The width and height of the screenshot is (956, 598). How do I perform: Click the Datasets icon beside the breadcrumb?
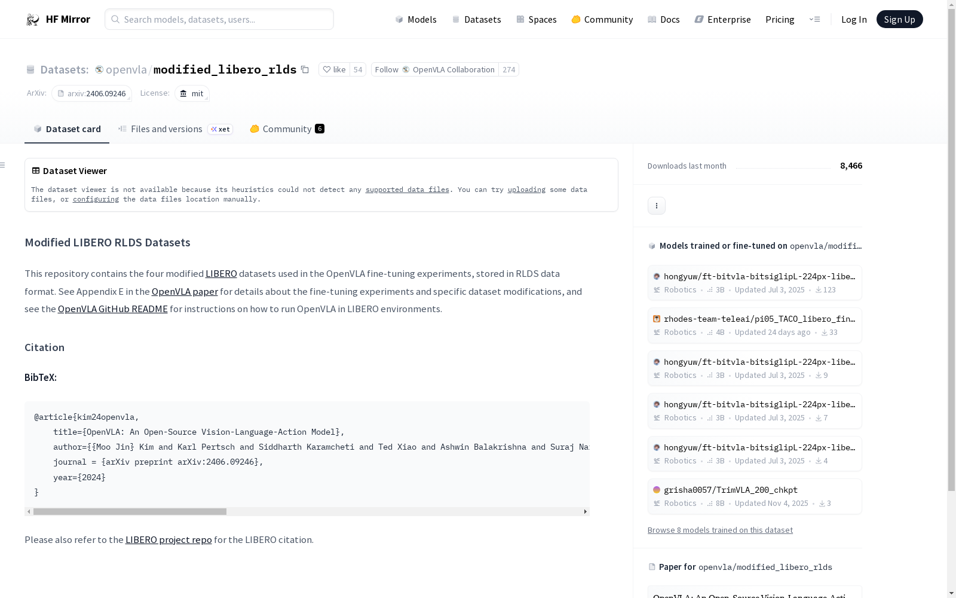[30, 69]
